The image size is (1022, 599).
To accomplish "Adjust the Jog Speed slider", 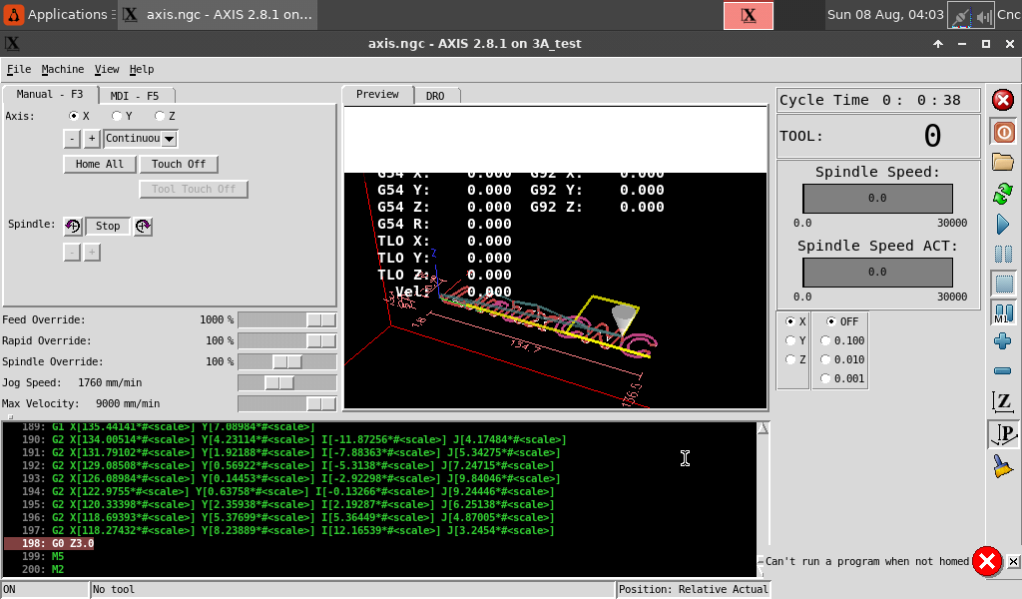I will pos(287,382).
